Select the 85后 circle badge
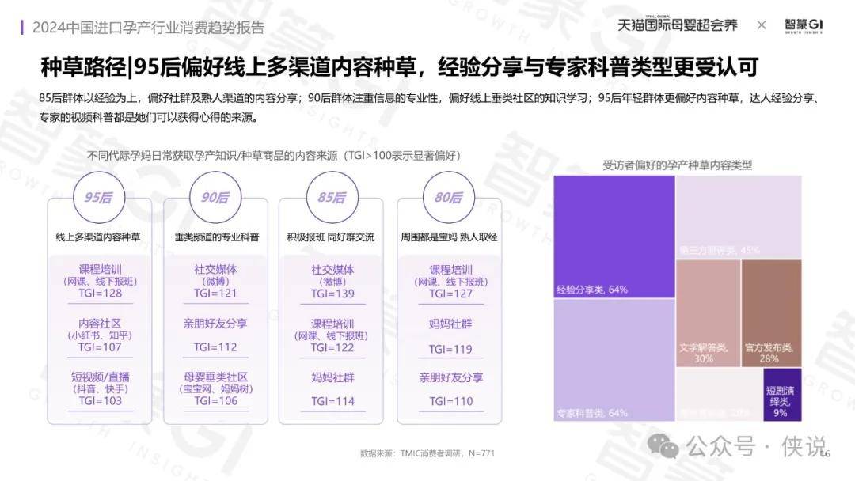 331,198
